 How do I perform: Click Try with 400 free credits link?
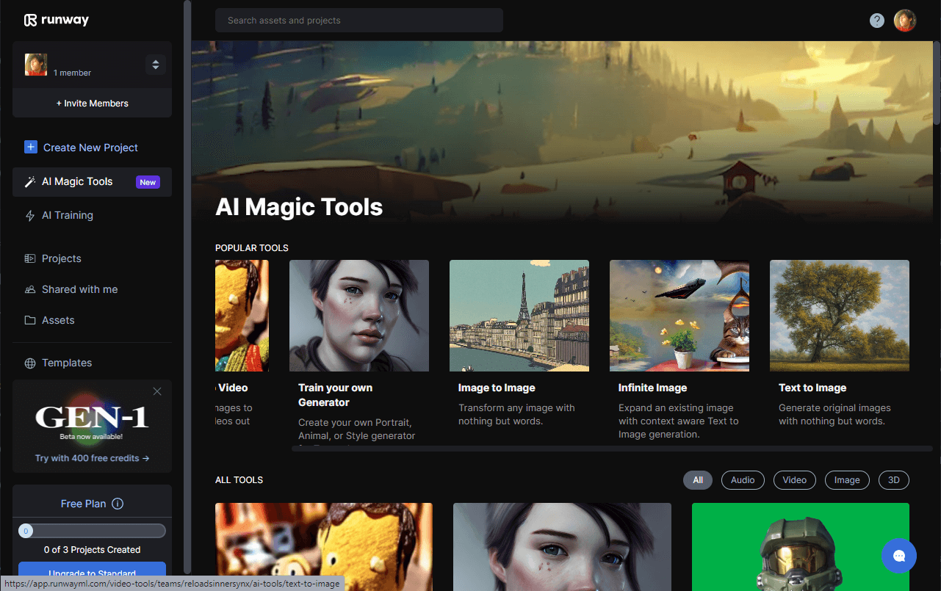point(93,458)
